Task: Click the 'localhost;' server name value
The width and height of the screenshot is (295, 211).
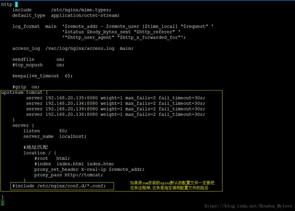Action: click(73, 136)
